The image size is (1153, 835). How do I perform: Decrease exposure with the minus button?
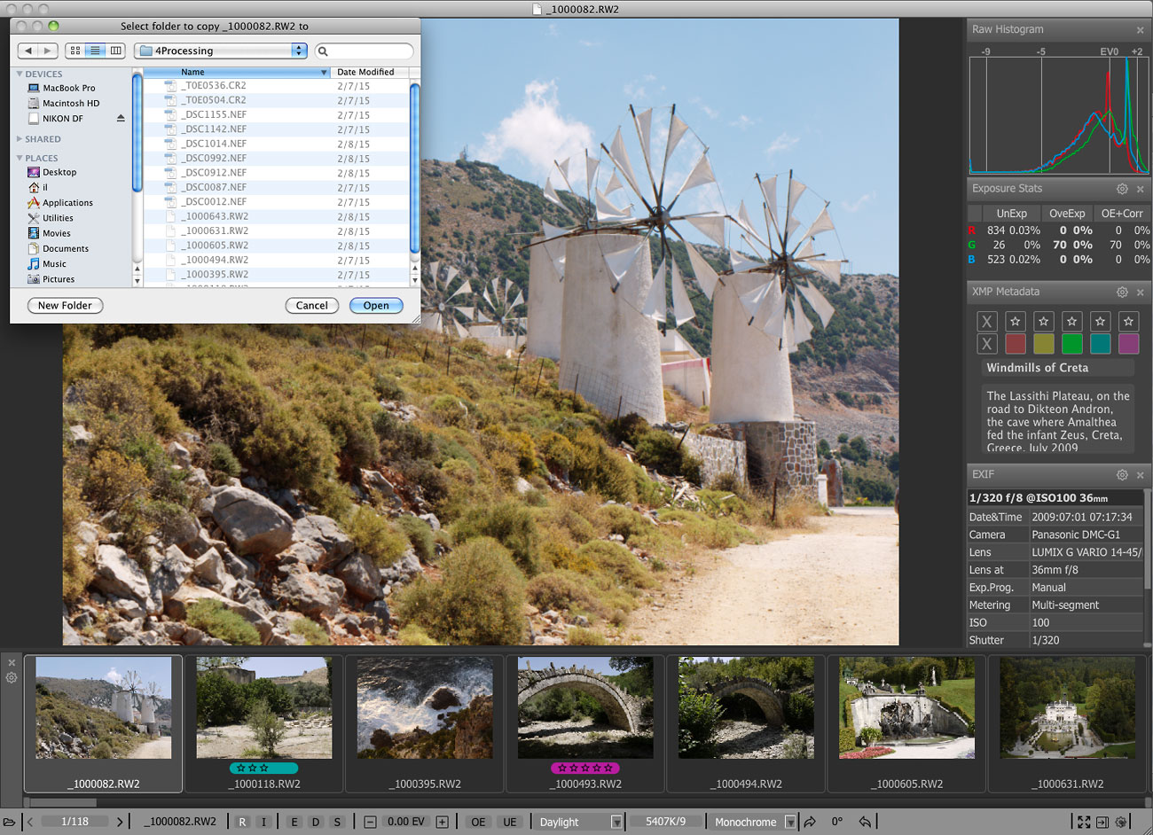pos(371,822)
